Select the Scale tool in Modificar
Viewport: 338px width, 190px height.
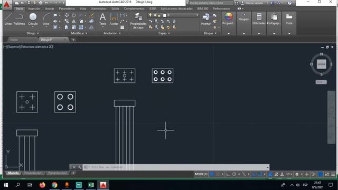pyautogui.click(x=74, y=27)
